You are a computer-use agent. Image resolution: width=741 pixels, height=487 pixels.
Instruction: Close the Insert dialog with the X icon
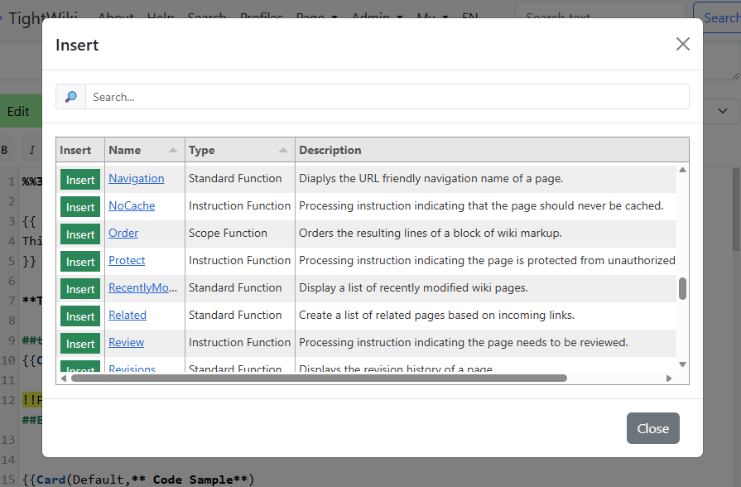point(682,44)
